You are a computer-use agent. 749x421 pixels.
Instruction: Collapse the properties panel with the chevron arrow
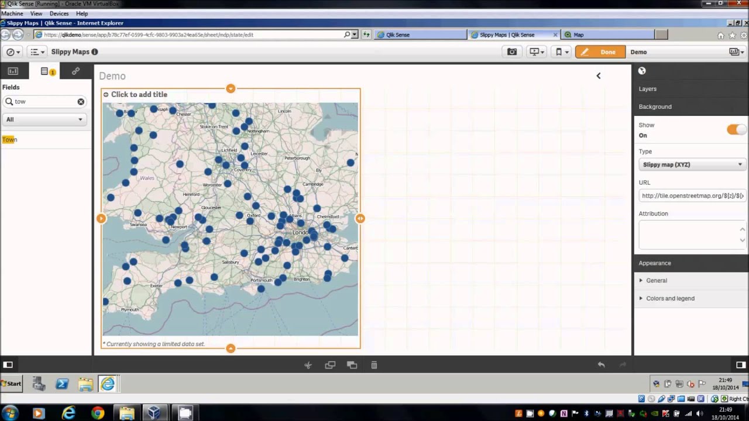[x=598, y=75]
